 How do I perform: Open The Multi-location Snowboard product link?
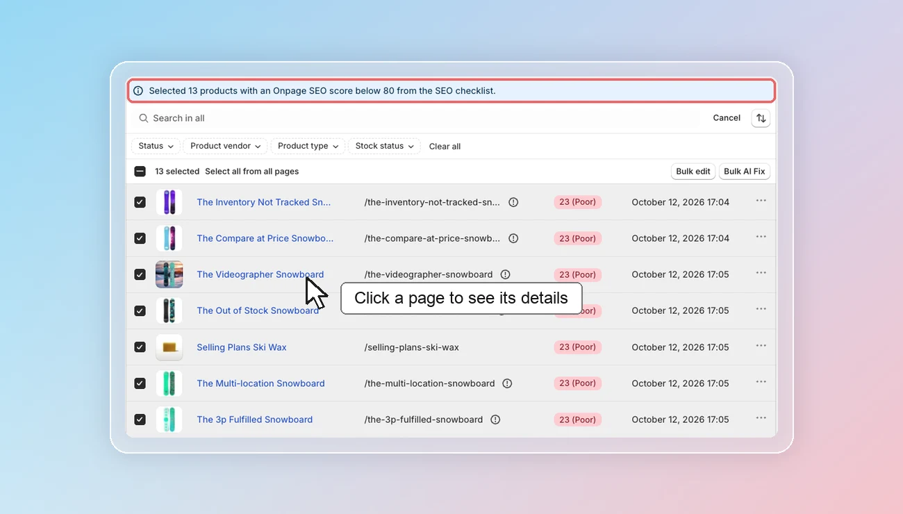pos(260,383)
